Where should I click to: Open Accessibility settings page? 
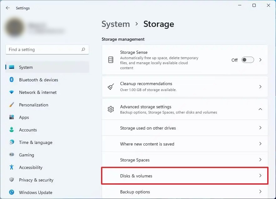(x=47, y=167)
